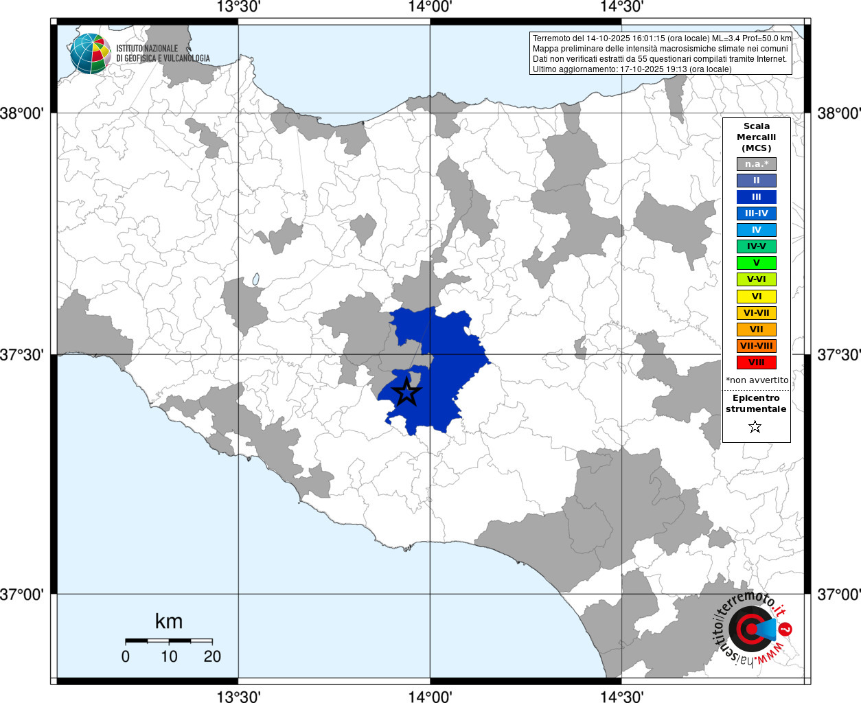
Task: Click the *non avvertito legend note
Action: click(x=757, y=380)
